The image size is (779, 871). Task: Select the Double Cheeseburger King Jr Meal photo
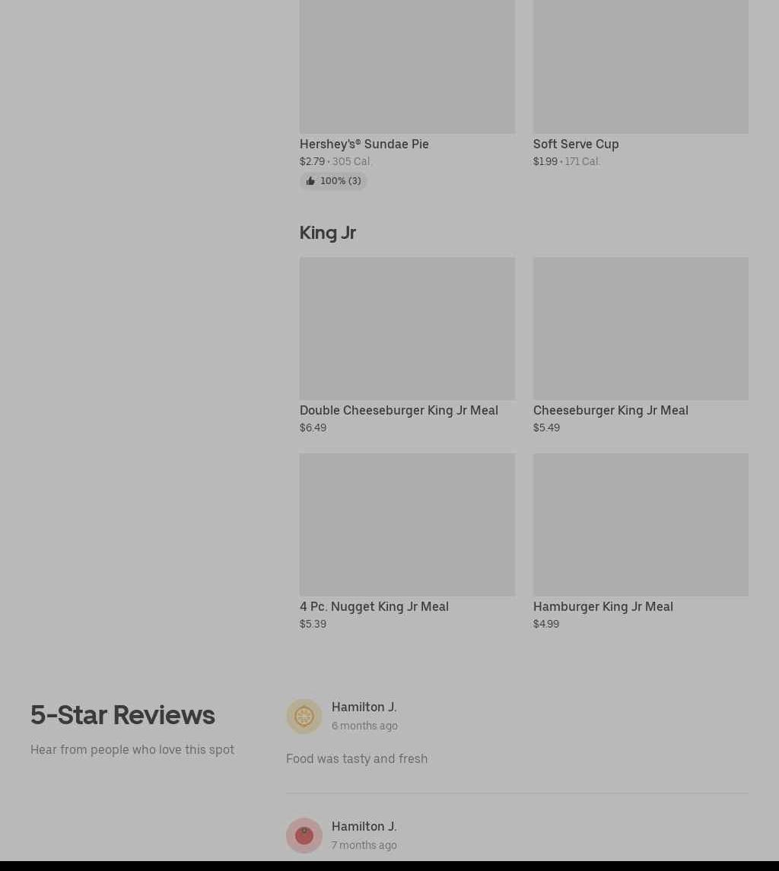click(407, 329)
